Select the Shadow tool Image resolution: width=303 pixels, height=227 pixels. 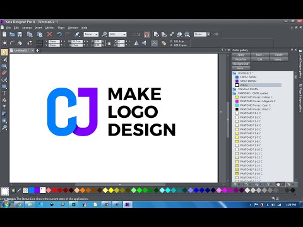pos(4,113)
